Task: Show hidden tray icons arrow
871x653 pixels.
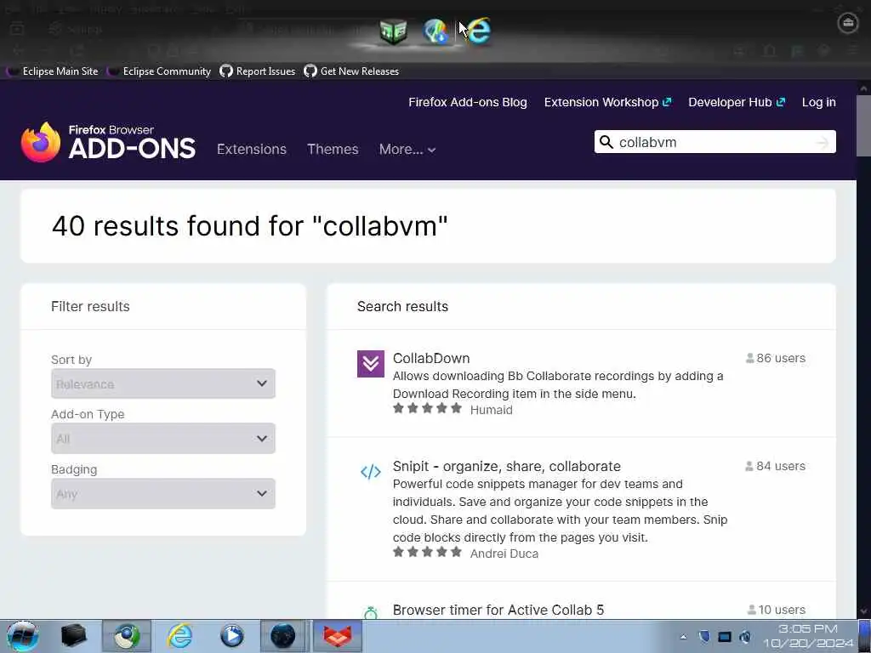Action: point(683,637)
